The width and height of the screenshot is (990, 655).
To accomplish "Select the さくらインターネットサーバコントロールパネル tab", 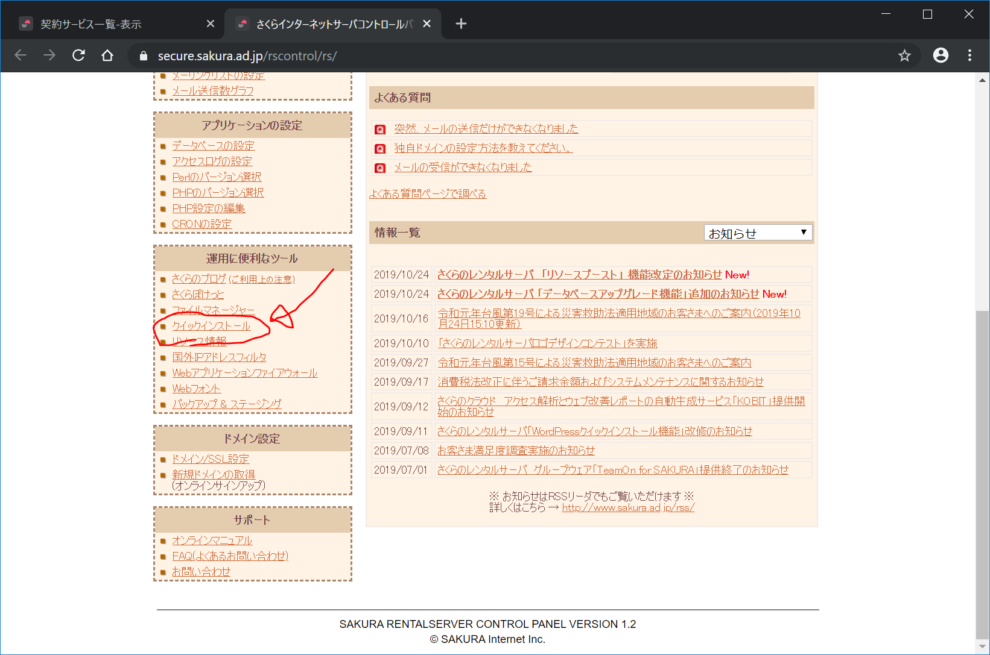I will pyautogui.click(x=333, y=24).
